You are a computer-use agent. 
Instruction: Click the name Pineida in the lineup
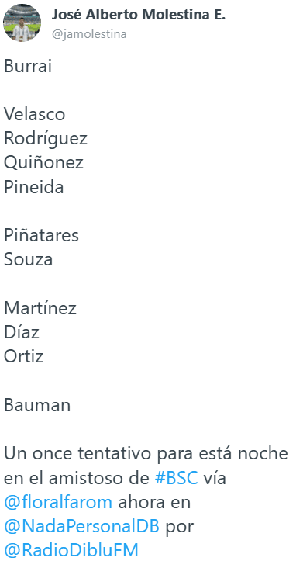[33, 187]
